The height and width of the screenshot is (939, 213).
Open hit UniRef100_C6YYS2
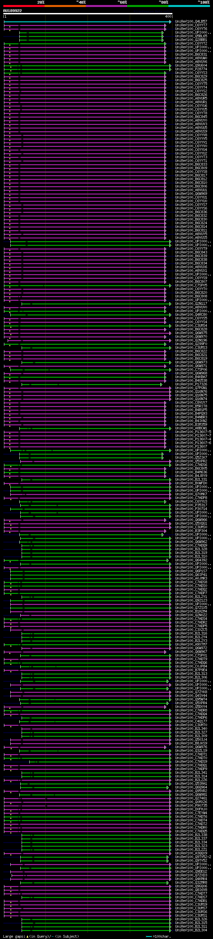pyautogui.click(x=191, y=91)
